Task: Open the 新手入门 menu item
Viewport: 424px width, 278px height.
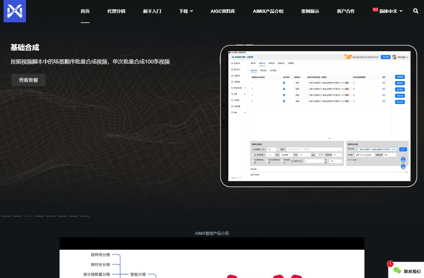Action: coord(152,11)
